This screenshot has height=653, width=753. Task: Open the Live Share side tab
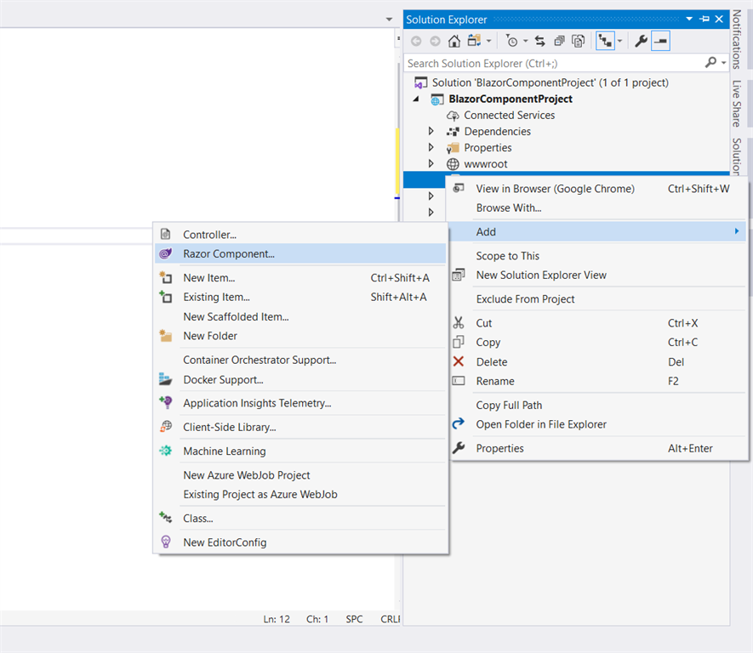click(x=737, y=103)
